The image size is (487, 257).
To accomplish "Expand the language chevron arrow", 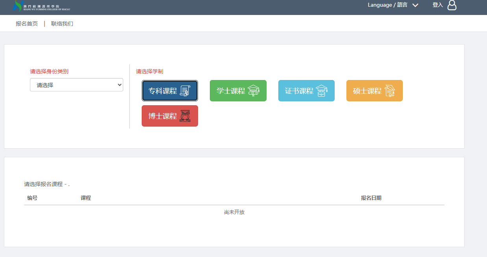I will coord(415,5).
